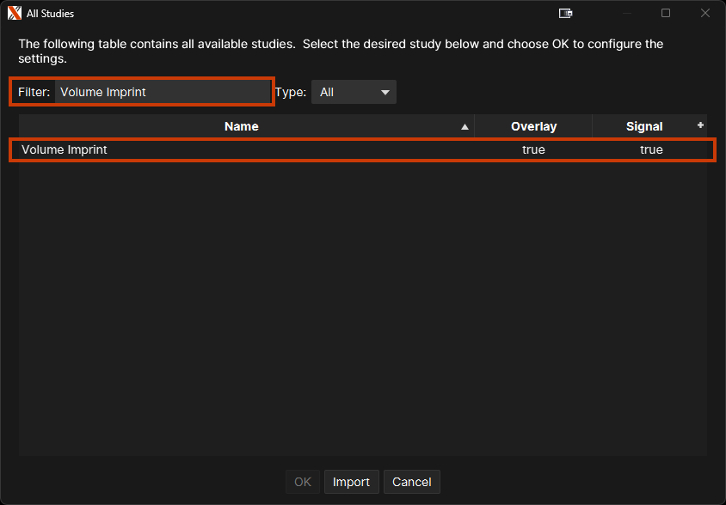Focus the Filter text field
The image size is (726, 505).
(163, 92)
